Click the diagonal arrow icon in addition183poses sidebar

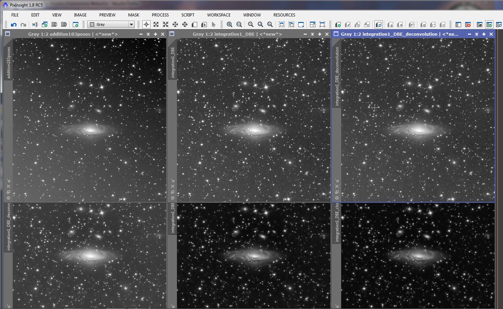(9, 181)
